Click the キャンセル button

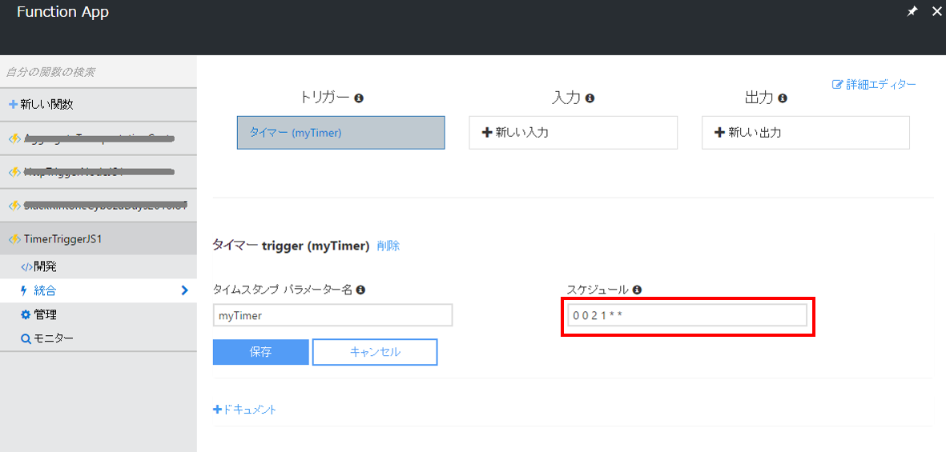point(375,352)
